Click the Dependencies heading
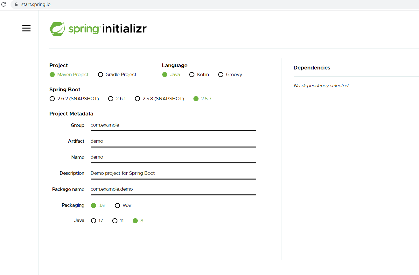 pos(312,68)
